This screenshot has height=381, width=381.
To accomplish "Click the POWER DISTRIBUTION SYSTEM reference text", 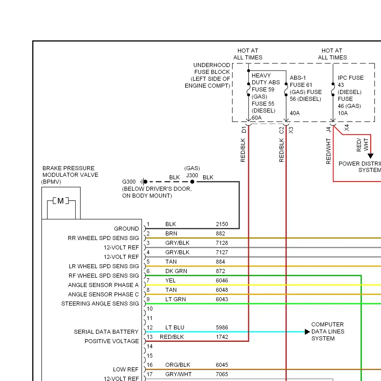I will pos(360,167).
